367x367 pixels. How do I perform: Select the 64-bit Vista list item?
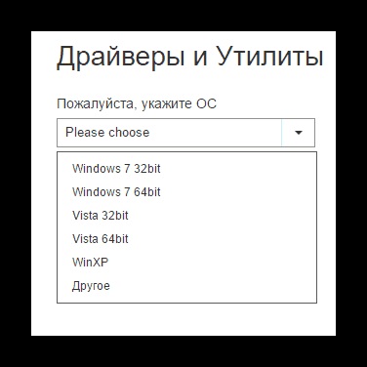click(x=186, y=239)
